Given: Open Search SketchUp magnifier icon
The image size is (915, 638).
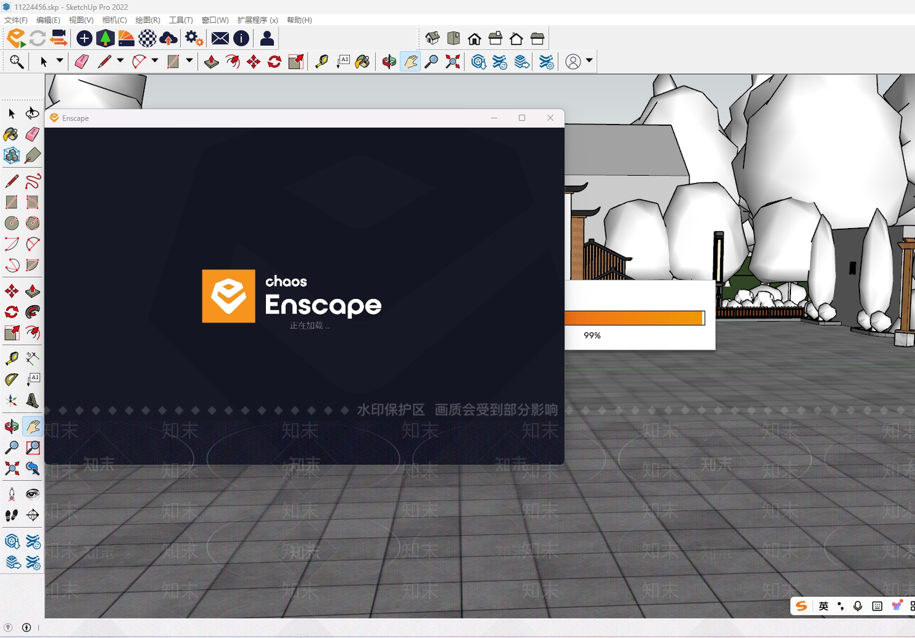Looking at the screenshot, I should click(x=17, y=62).
